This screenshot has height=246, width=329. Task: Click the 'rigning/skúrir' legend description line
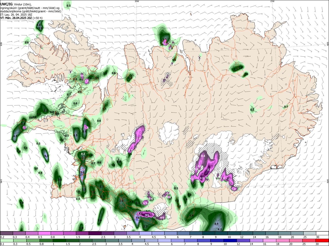pos(30,8)
